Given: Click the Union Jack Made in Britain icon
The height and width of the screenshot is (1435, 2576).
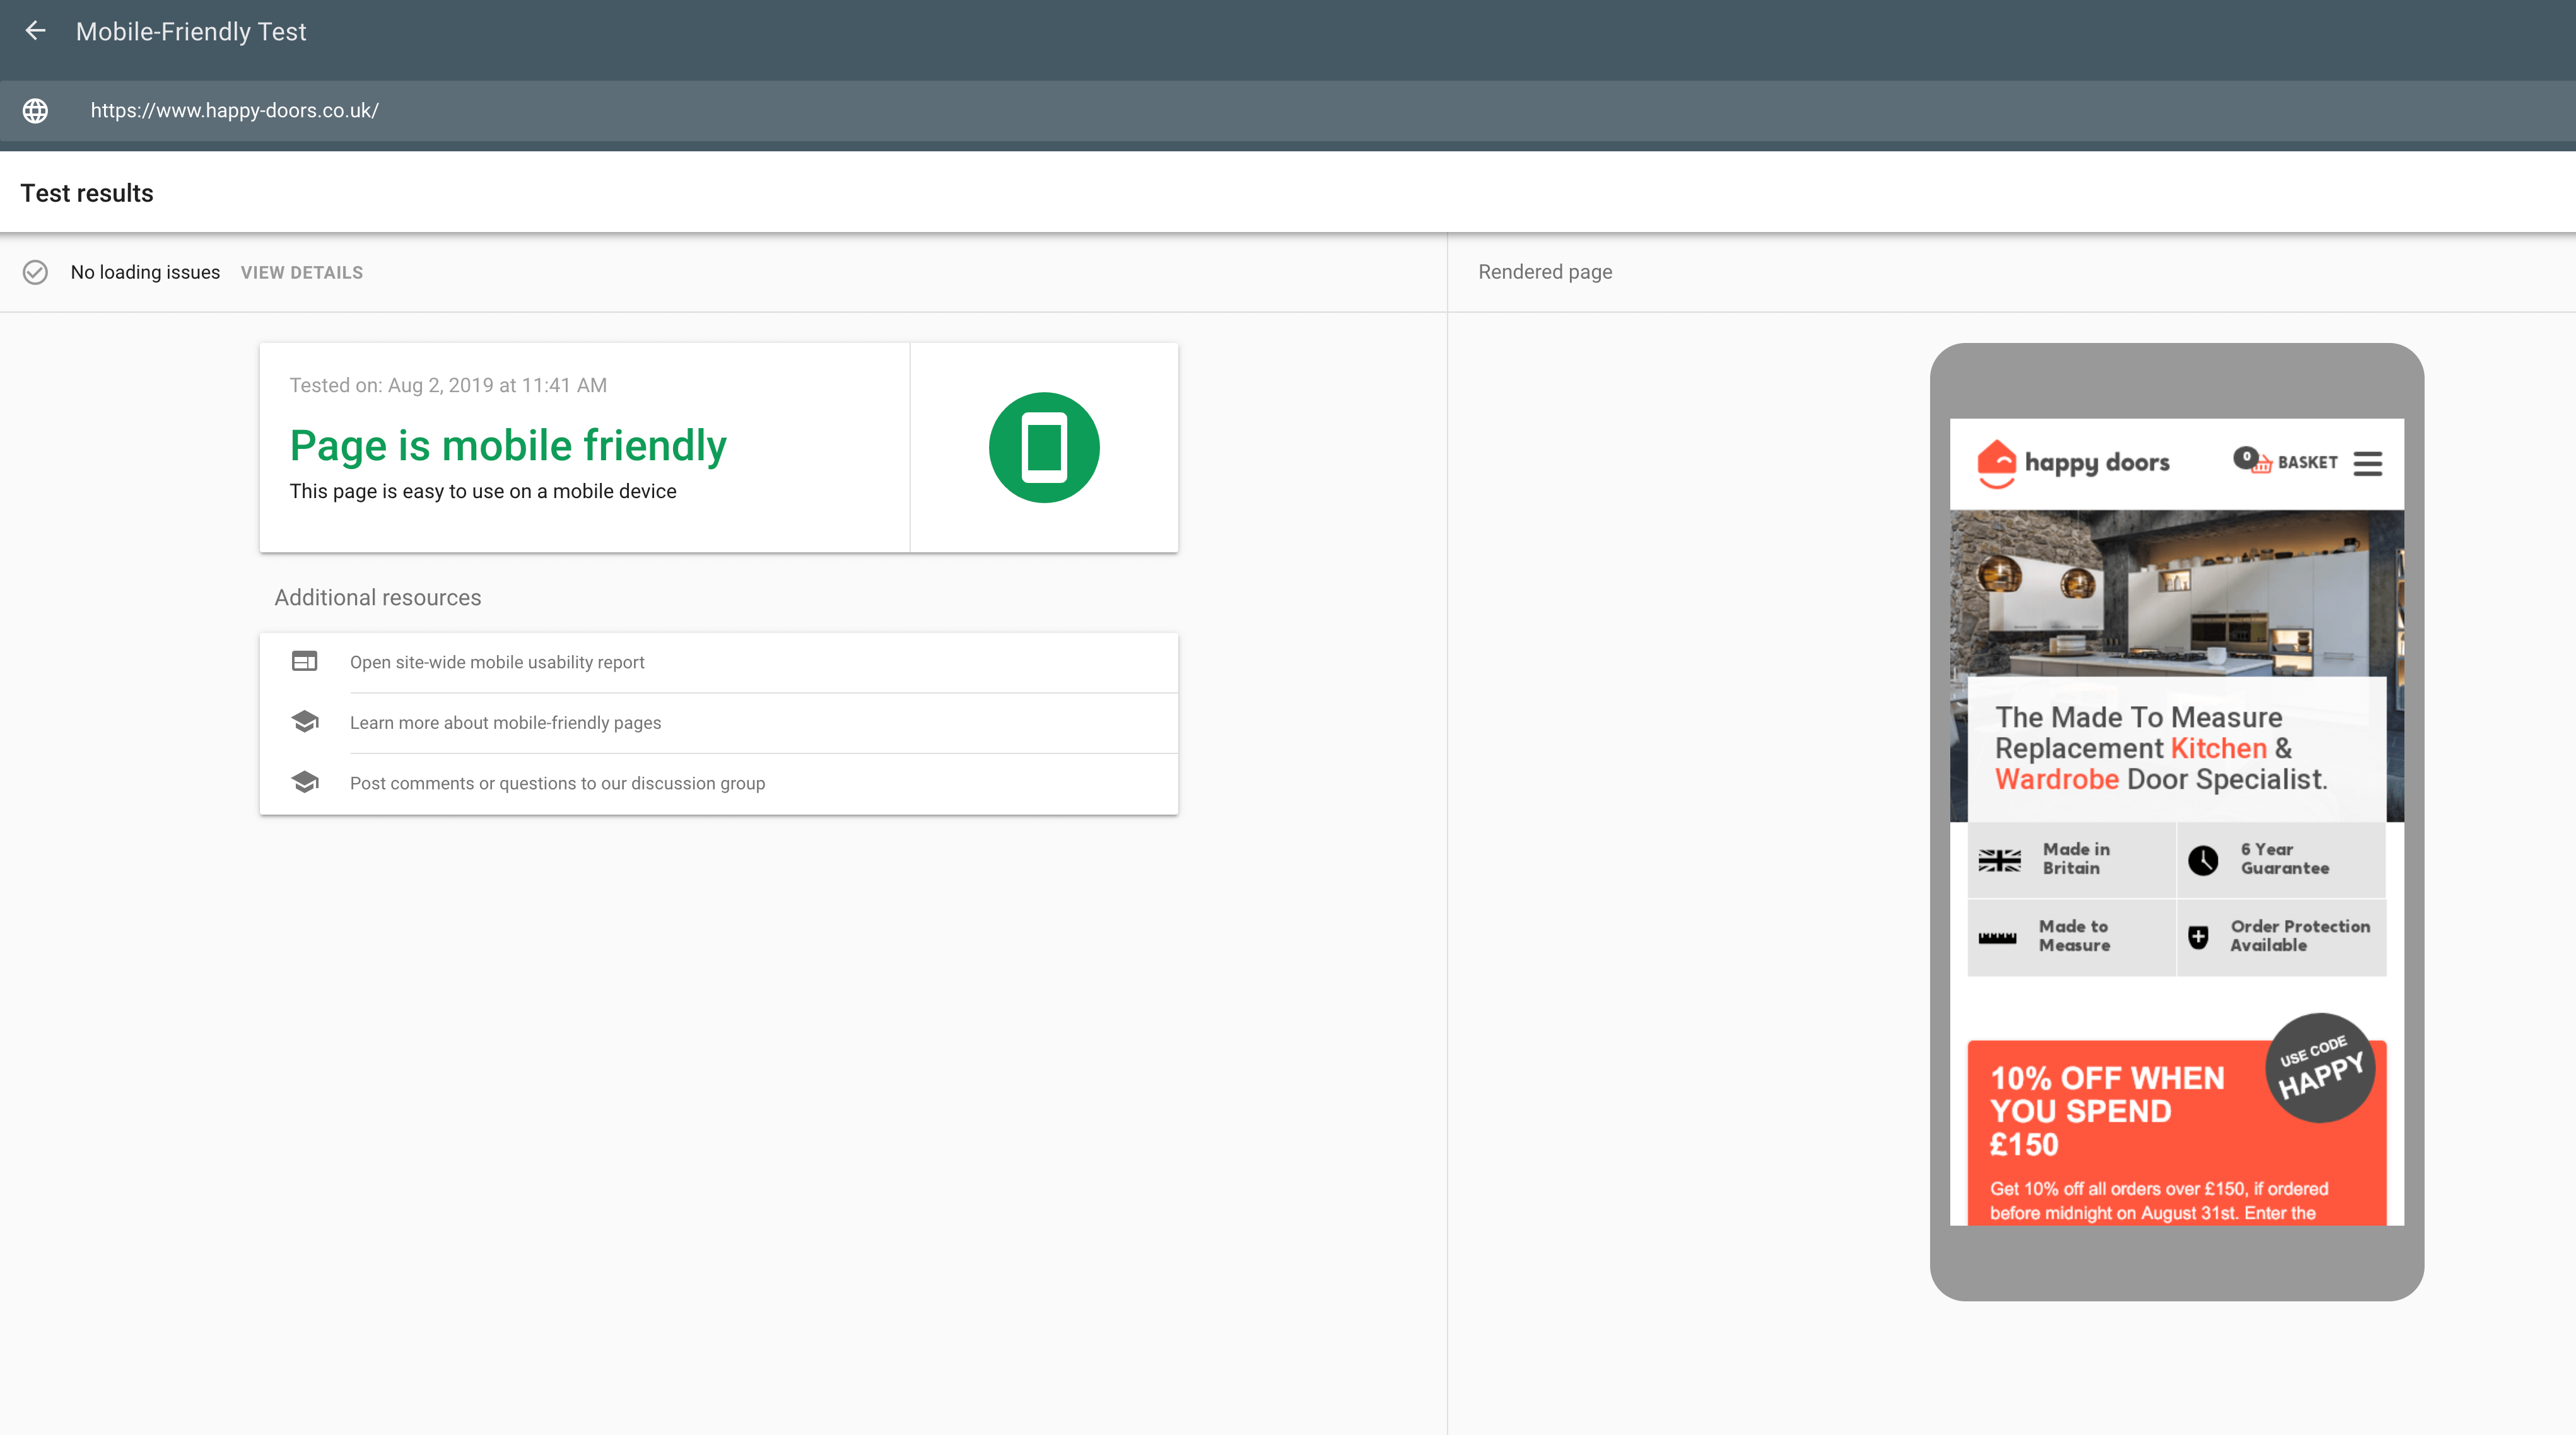Looking at the screenshot, I should tap(2000, 861).
